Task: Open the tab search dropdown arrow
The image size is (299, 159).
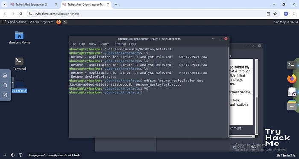Action: coord(4,4)
